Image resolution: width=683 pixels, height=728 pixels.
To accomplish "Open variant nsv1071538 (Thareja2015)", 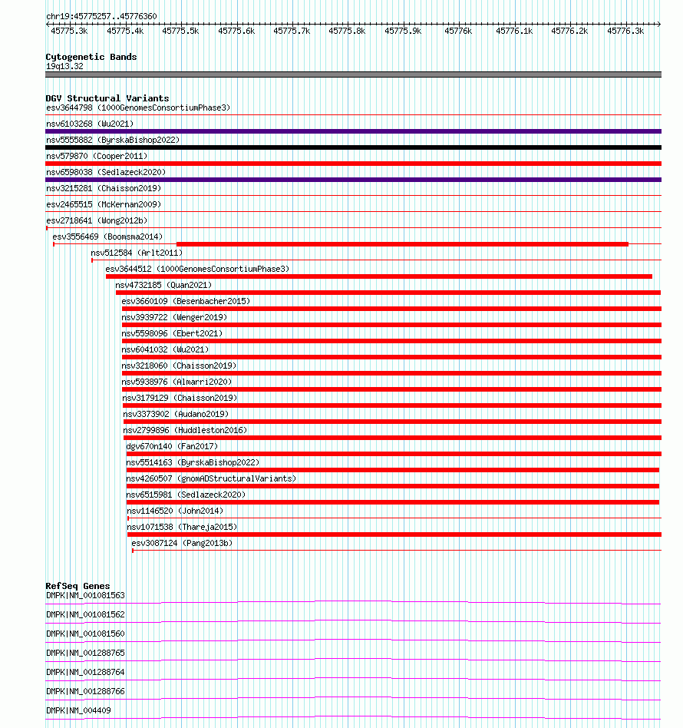I will point(182,527).
